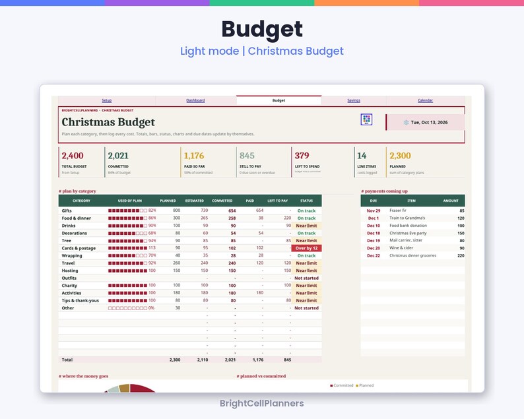Click the Christmas Eve party item
This screenshot has width=524, height=419.
[x=408, y=233]
